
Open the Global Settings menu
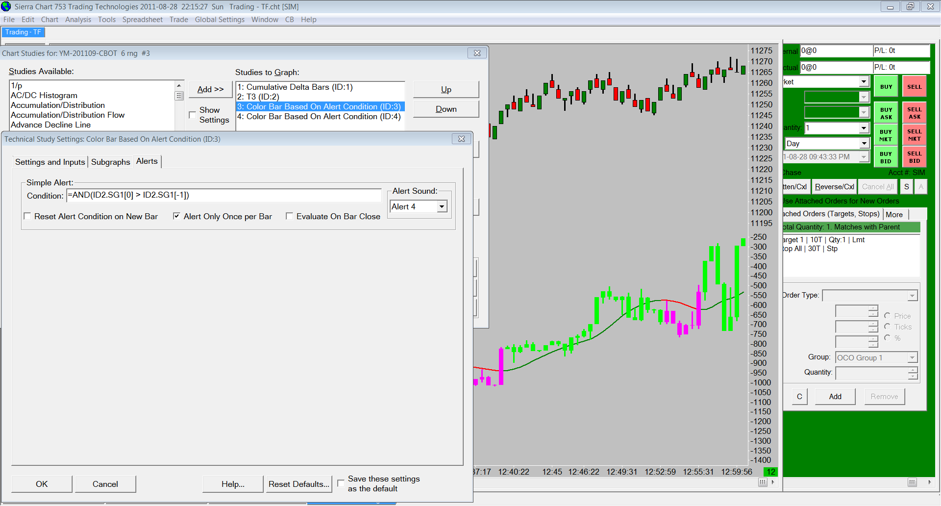pos(220,20)
